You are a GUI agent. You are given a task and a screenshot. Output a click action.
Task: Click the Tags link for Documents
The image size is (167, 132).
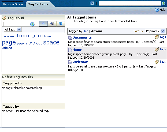(163, 37)
